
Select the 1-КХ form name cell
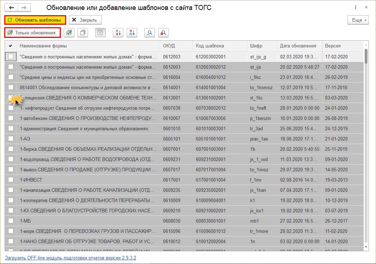(88, 211)
